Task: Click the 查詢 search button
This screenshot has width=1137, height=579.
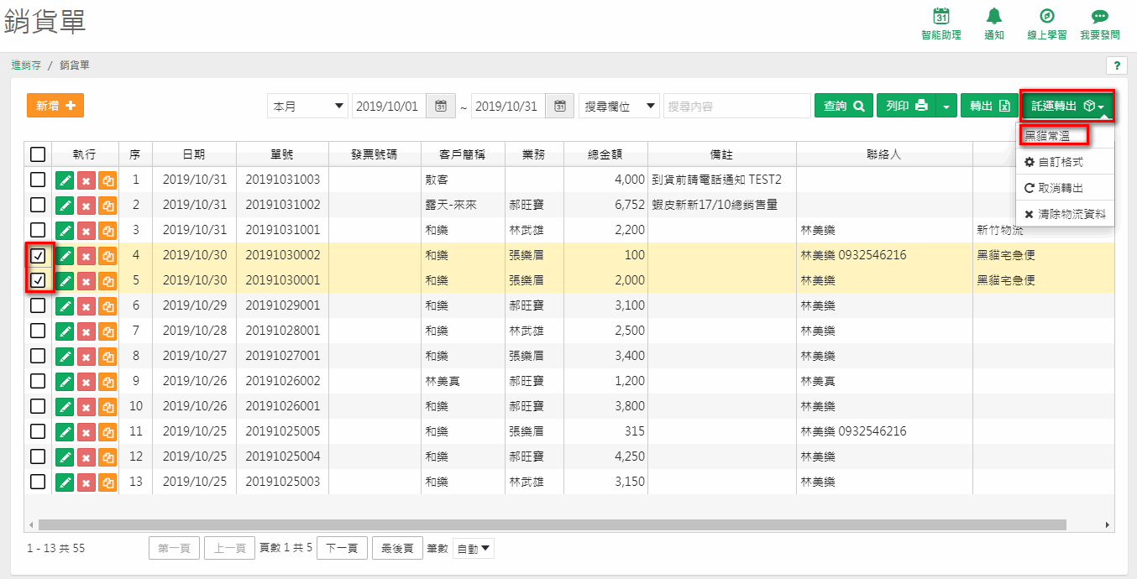Action: pos(844,106)
